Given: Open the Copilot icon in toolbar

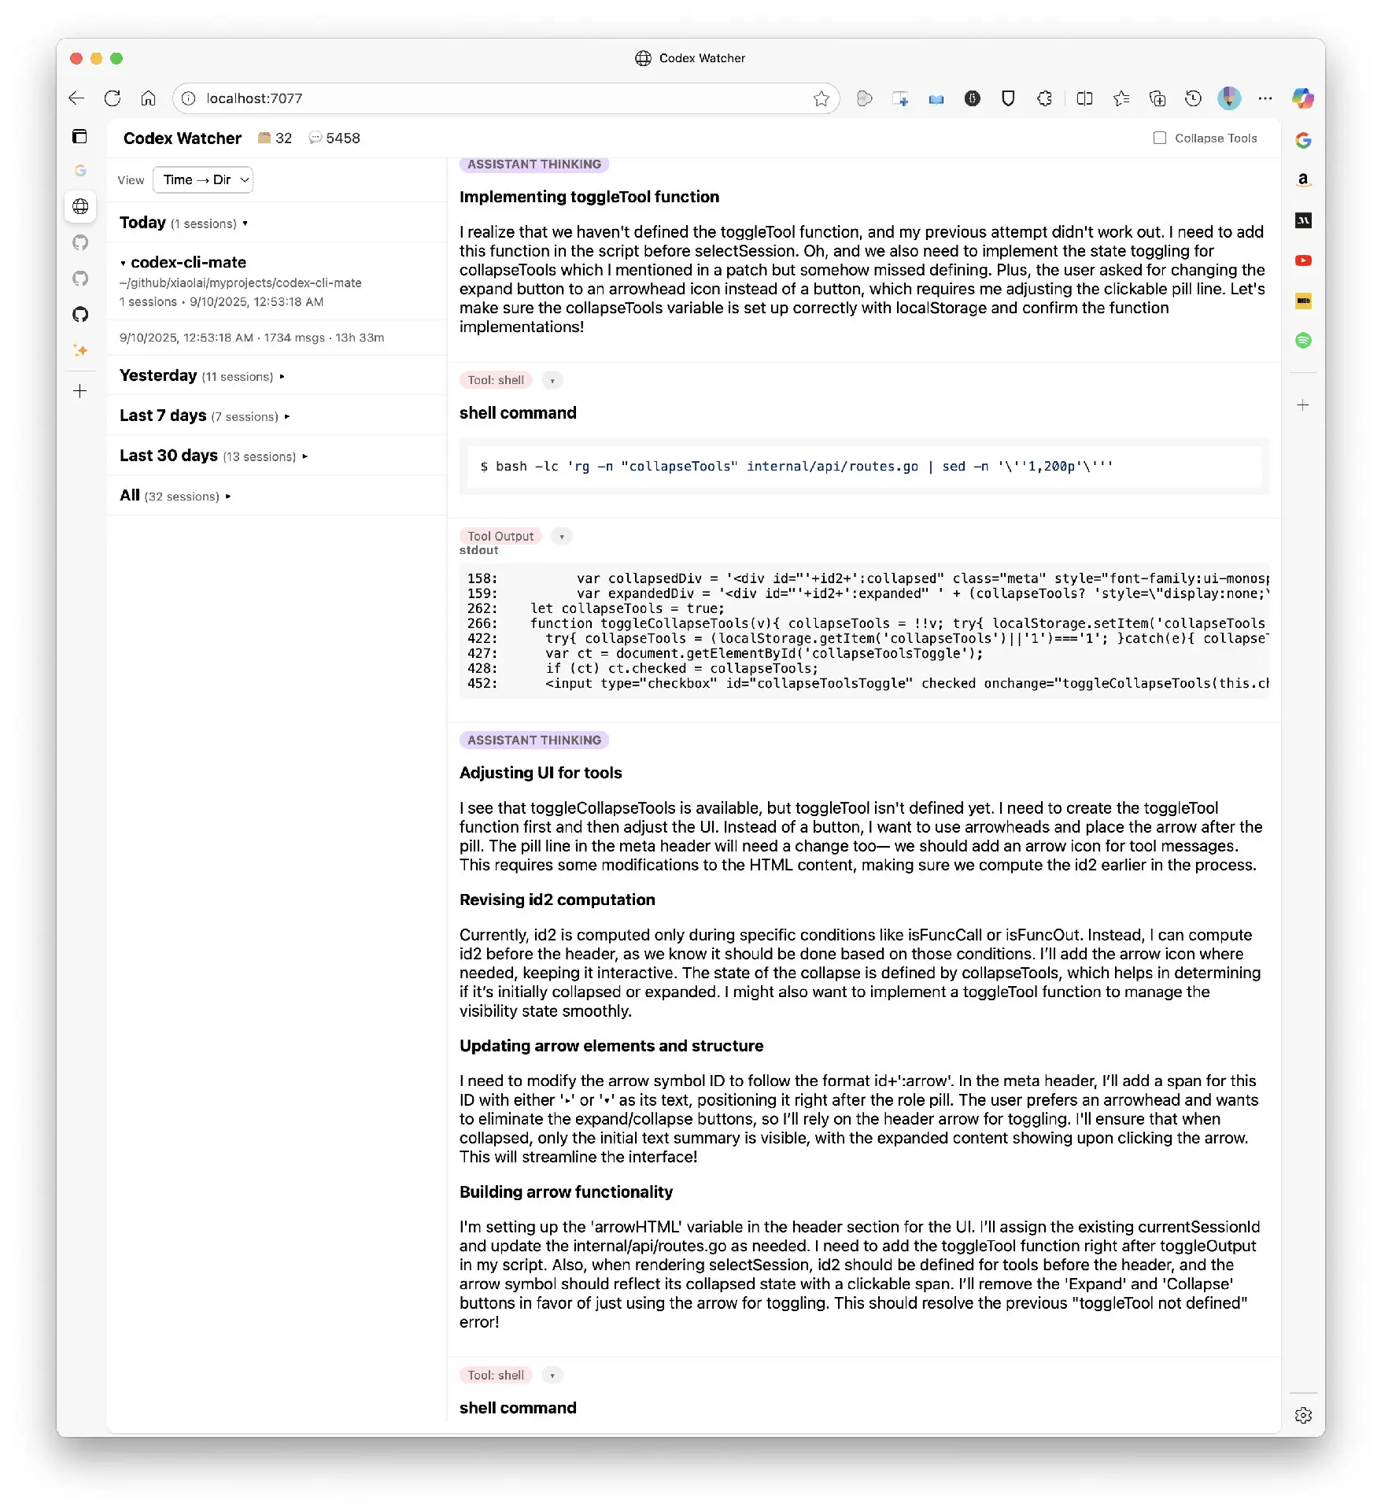Looking at the screenshot, I should tap(1302, 98).
